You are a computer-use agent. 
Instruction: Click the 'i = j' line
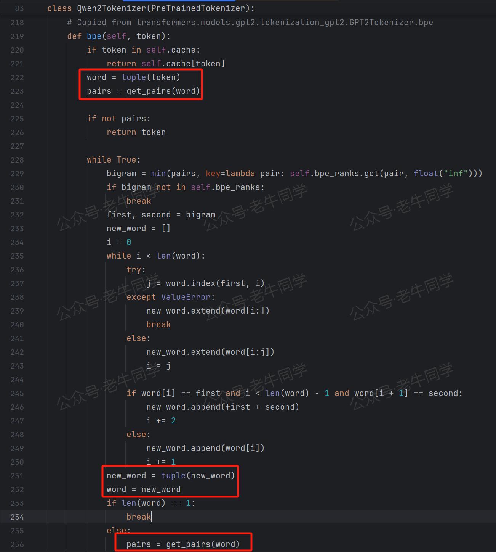(x=158, y=366)
